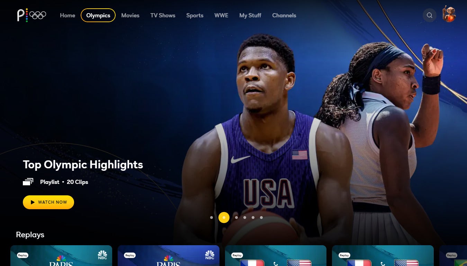Open the fourth replay card, second France vs USA

click(383, 256)
